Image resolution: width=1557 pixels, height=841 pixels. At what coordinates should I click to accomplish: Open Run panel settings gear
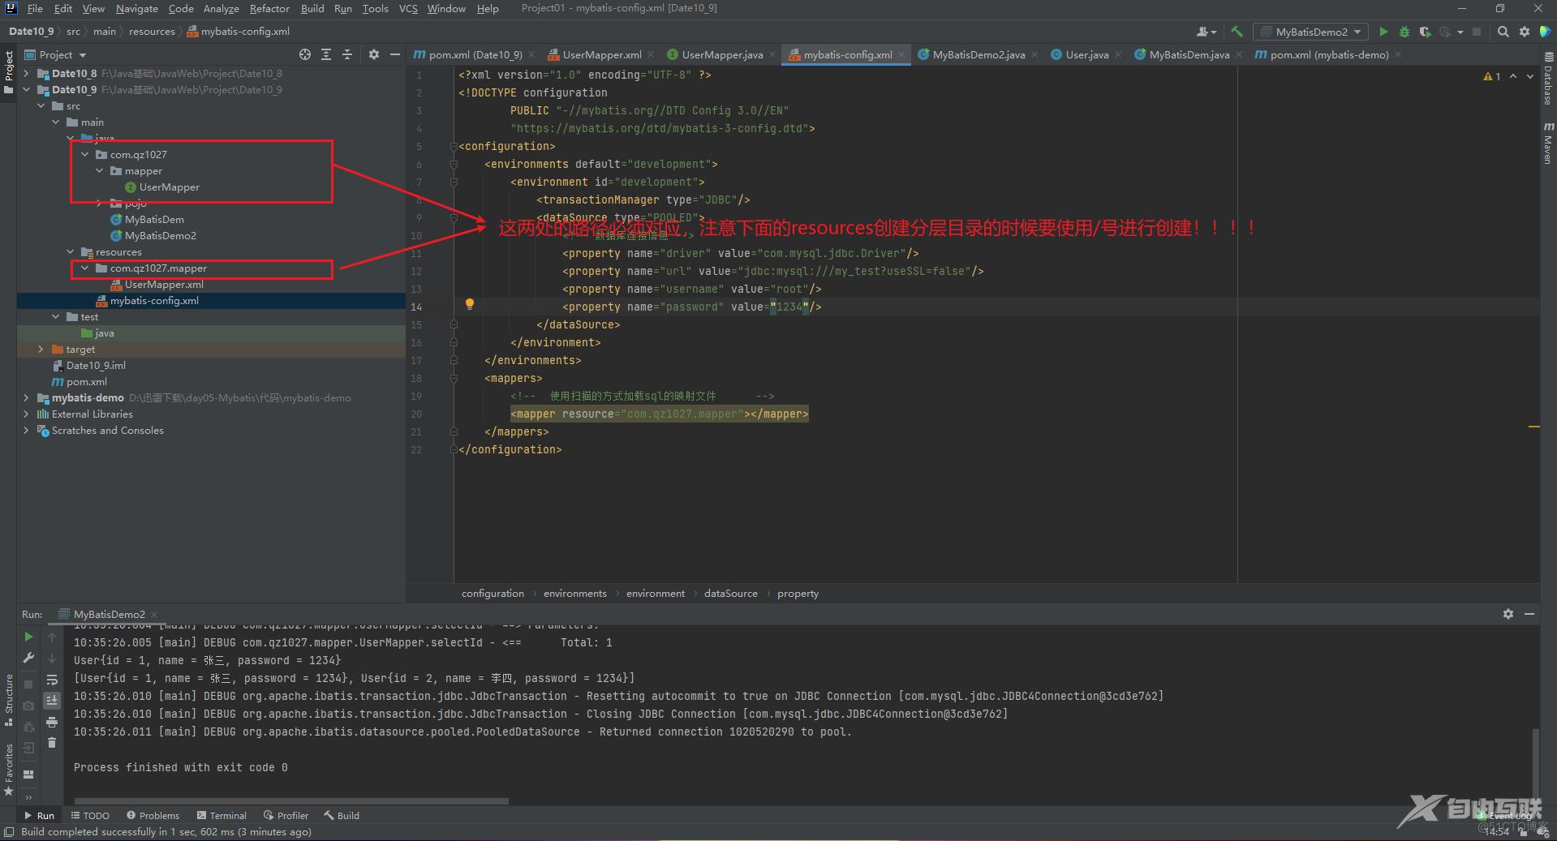click(x=1508, y=614)
